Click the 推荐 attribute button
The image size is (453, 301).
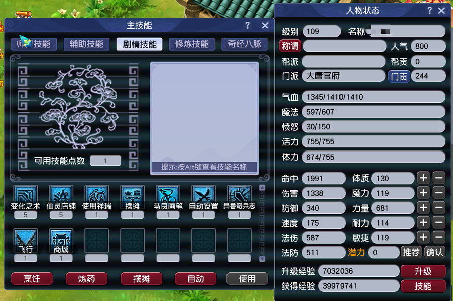pyautogui.click(x=411, y=252)
